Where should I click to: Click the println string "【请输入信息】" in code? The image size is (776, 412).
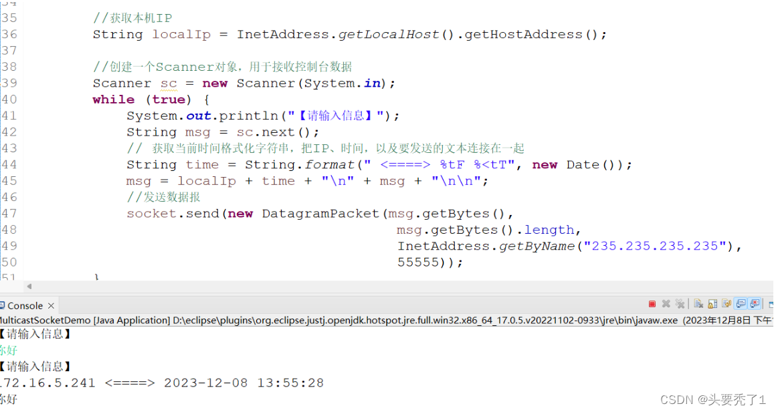(x=335, y=116)
